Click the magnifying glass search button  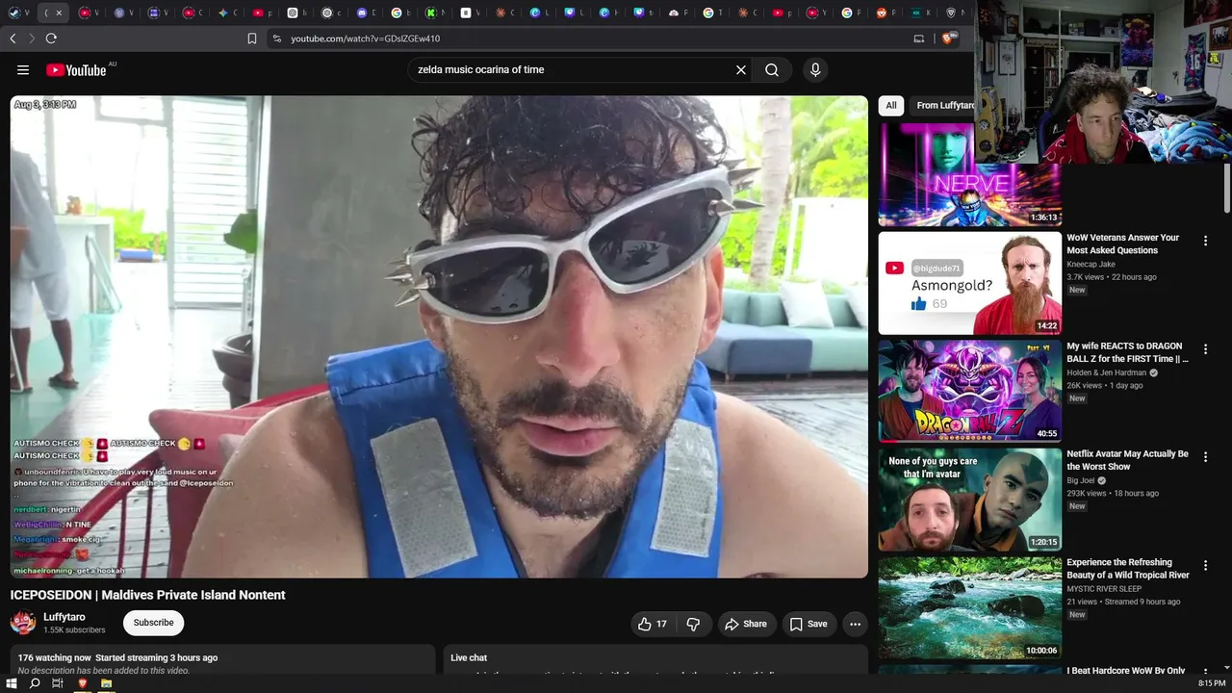(772, 69)
